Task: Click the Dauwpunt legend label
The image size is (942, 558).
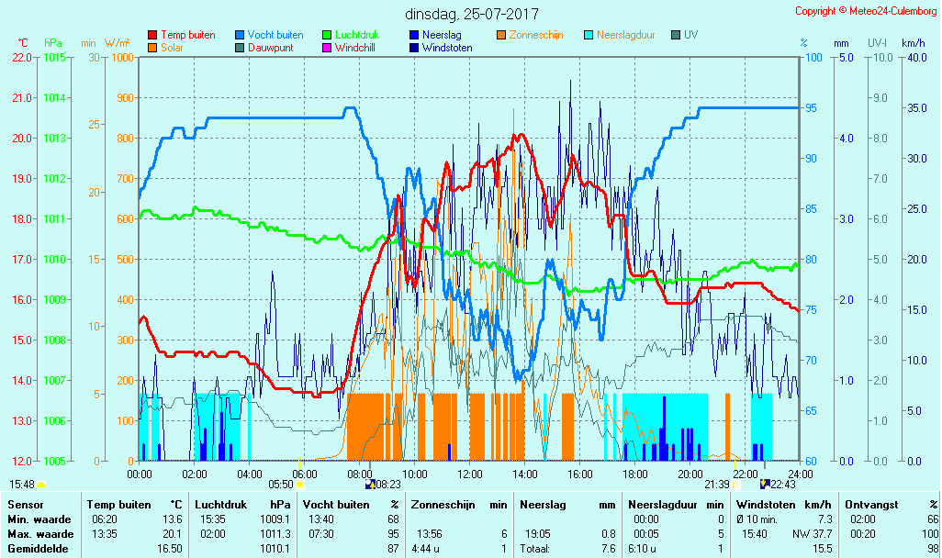Action: [271, 48]
